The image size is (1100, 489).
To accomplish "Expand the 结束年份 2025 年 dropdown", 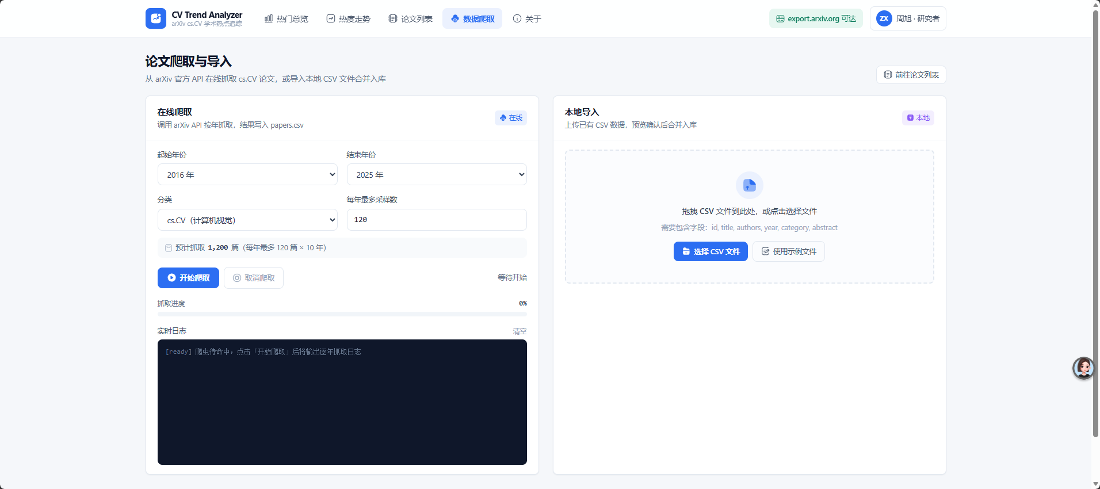I will click(437, 174).
